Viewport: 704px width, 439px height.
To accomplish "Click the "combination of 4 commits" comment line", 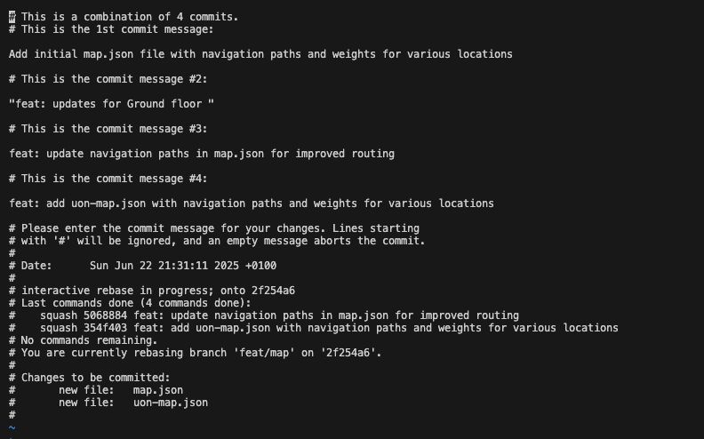I will coord(124,17).
